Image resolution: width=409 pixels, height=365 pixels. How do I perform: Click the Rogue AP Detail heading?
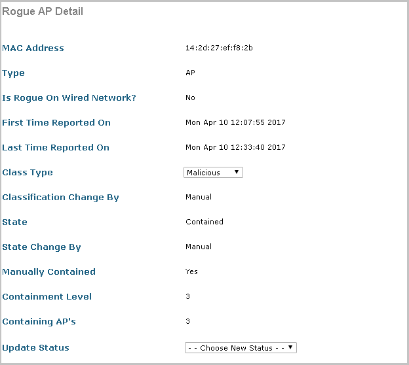pos(43,12)
